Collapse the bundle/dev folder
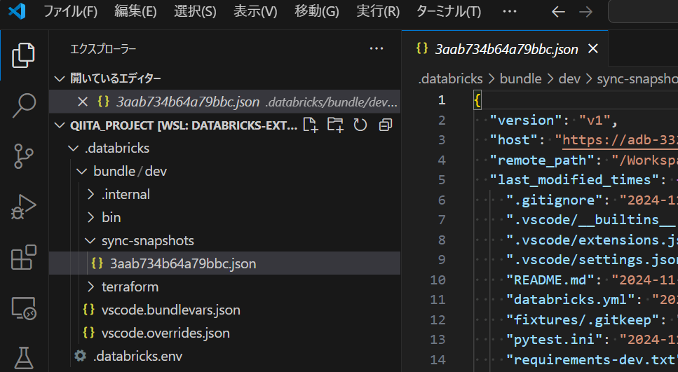 (x=82, y=171)
